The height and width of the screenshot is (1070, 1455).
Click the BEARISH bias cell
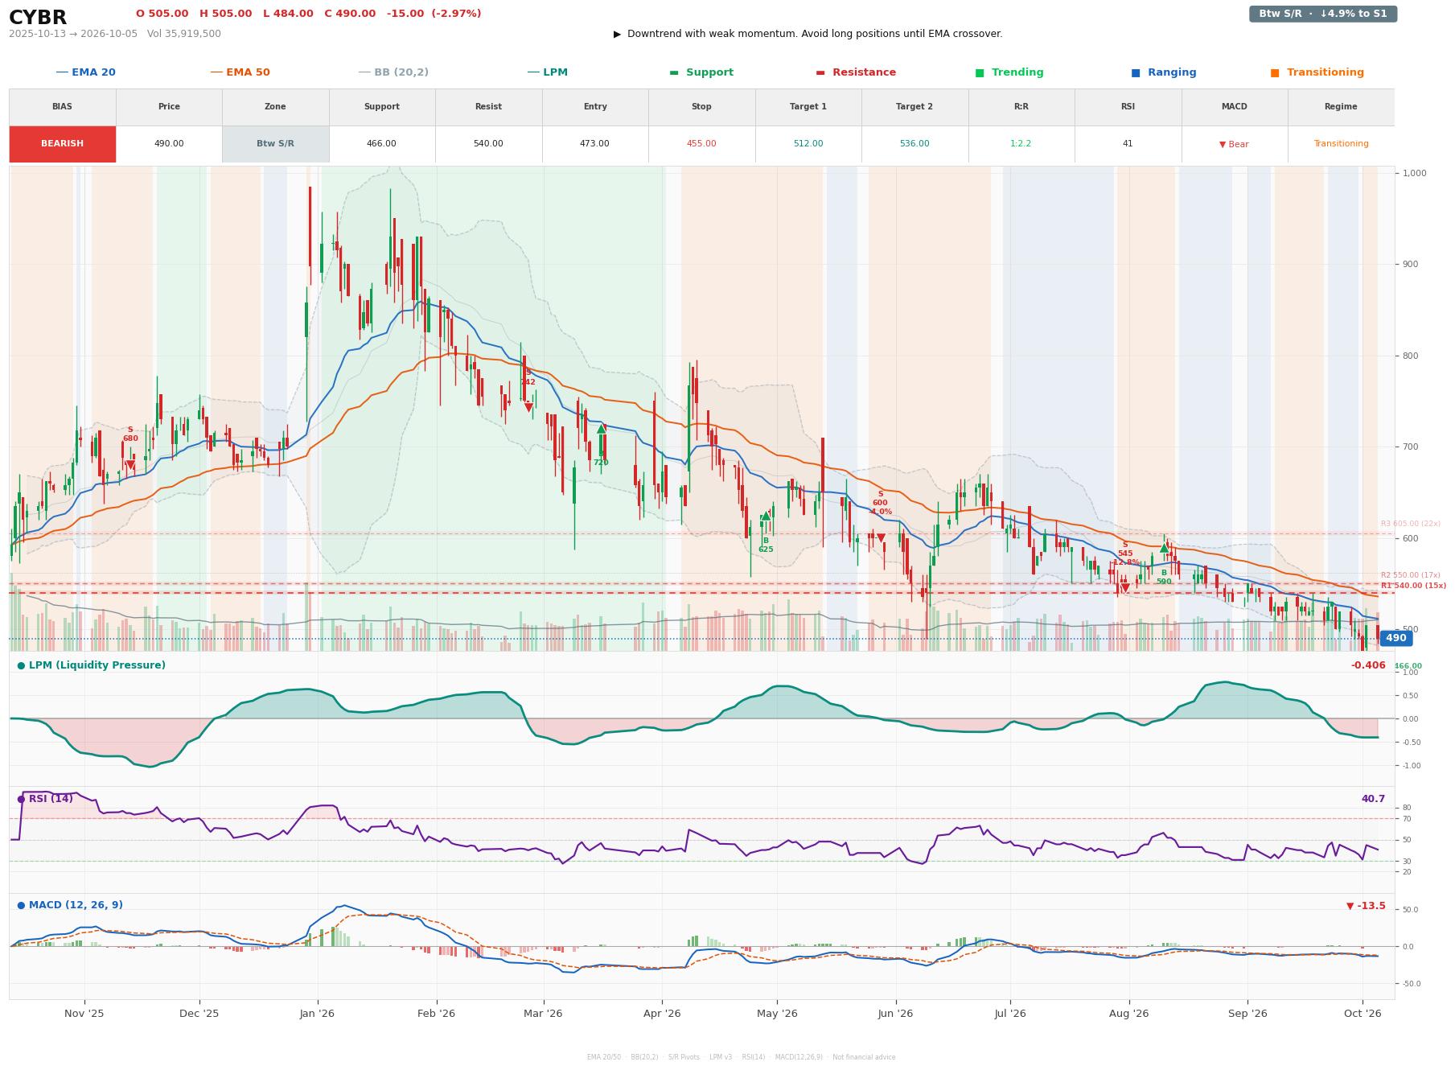coord(63,144)
